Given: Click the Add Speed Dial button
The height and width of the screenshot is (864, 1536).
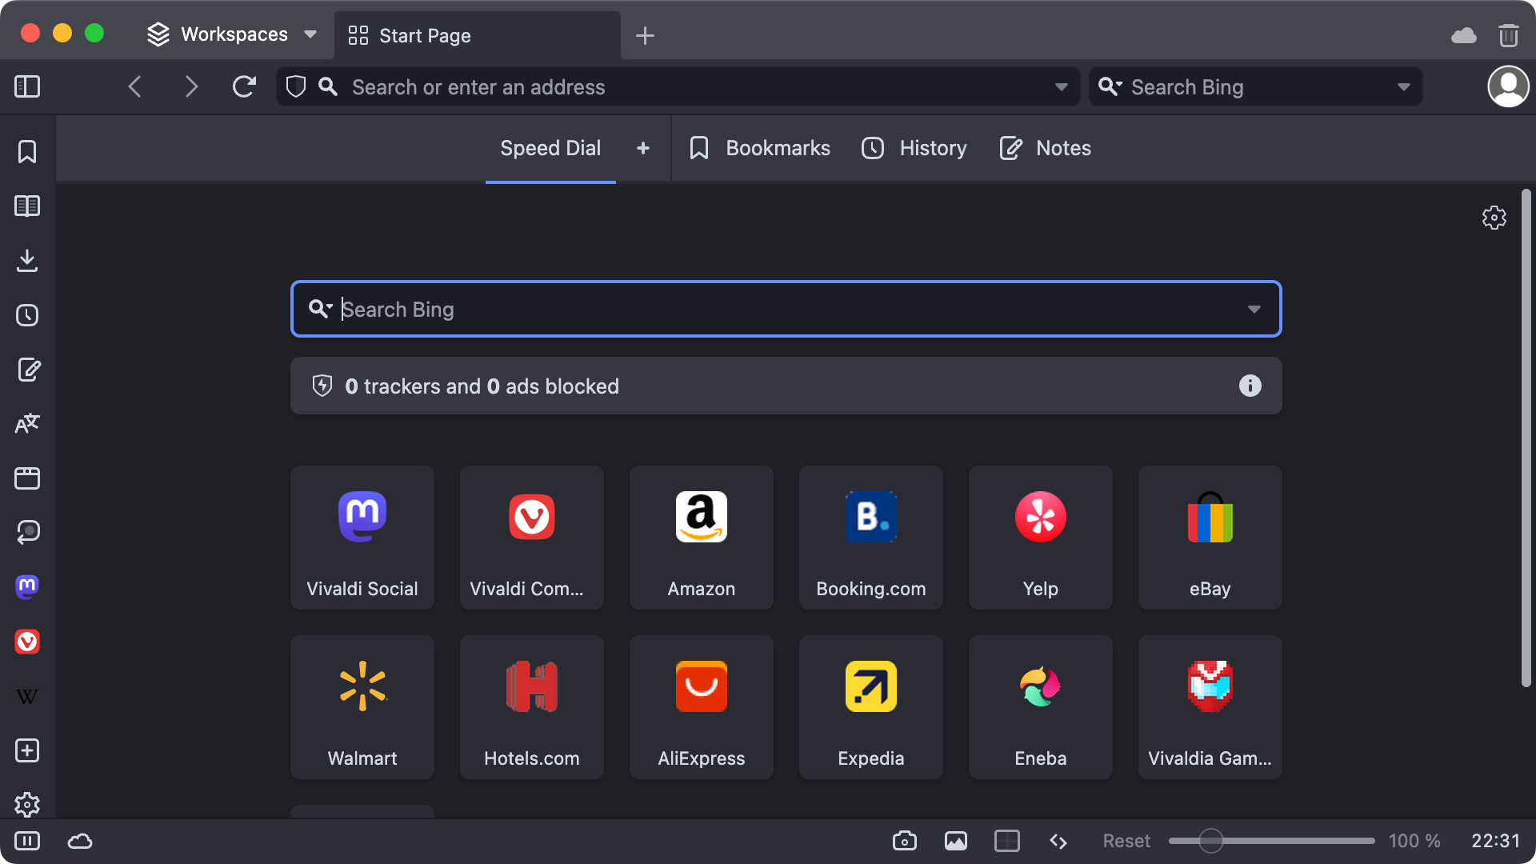Looking at the screenshot, I should 642,148.
